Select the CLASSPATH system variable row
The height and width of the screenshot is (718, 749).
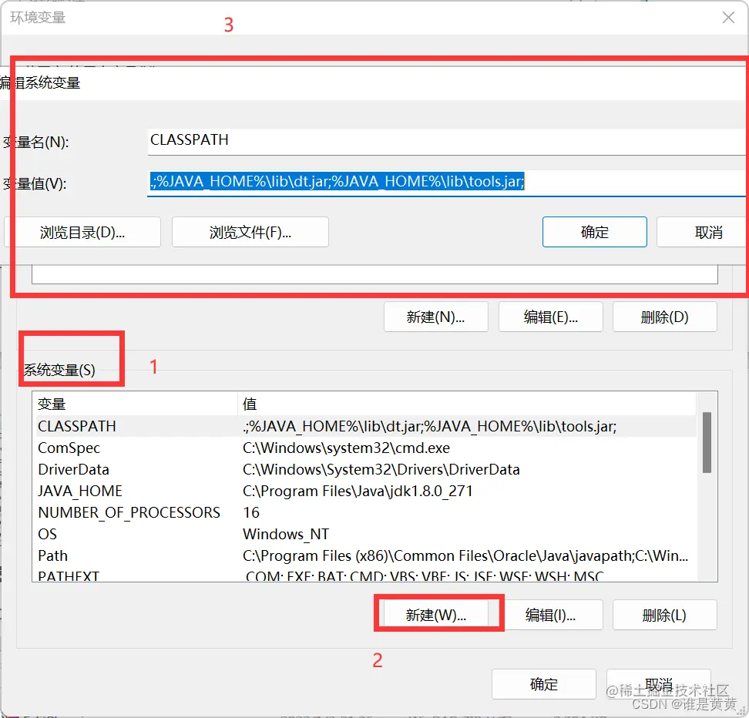point(365,426)
